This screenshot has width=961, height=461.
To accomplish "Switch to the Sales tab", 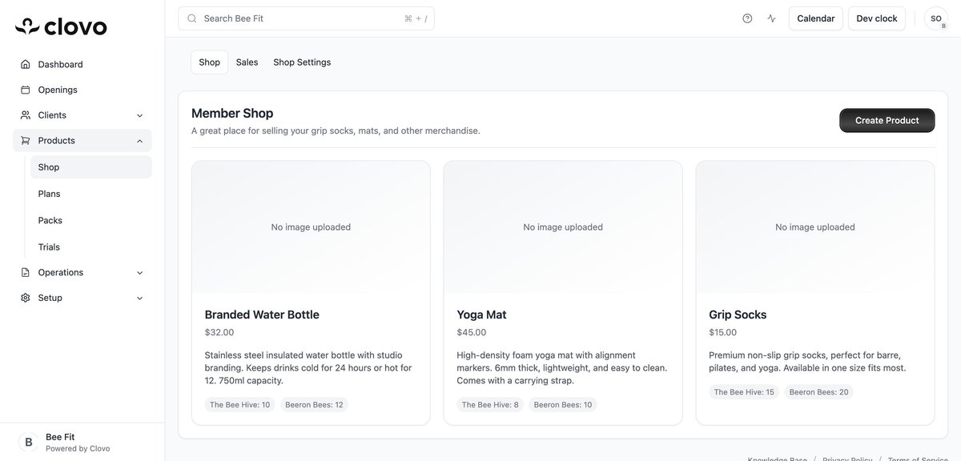I will pyautogui.click(x=247, y=62).
